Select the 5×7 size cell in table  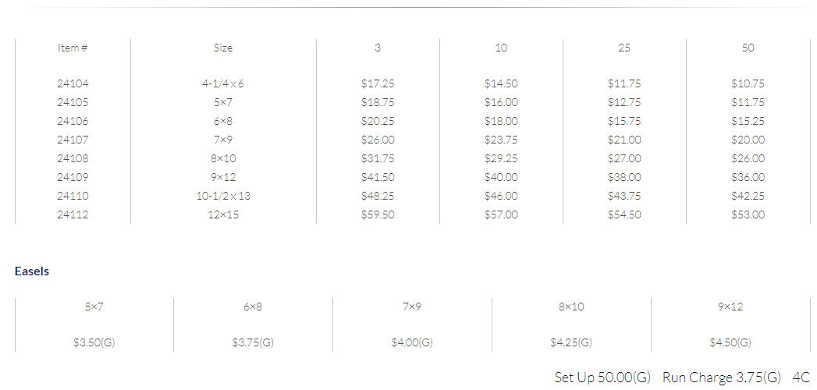[223, 102]
